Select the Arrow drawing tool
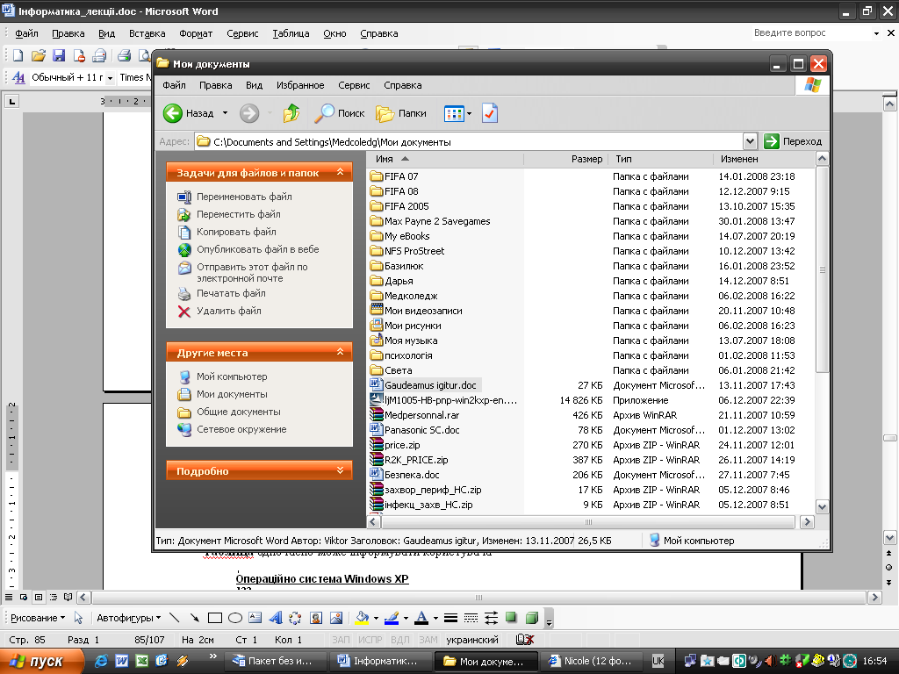 (195, 618)
